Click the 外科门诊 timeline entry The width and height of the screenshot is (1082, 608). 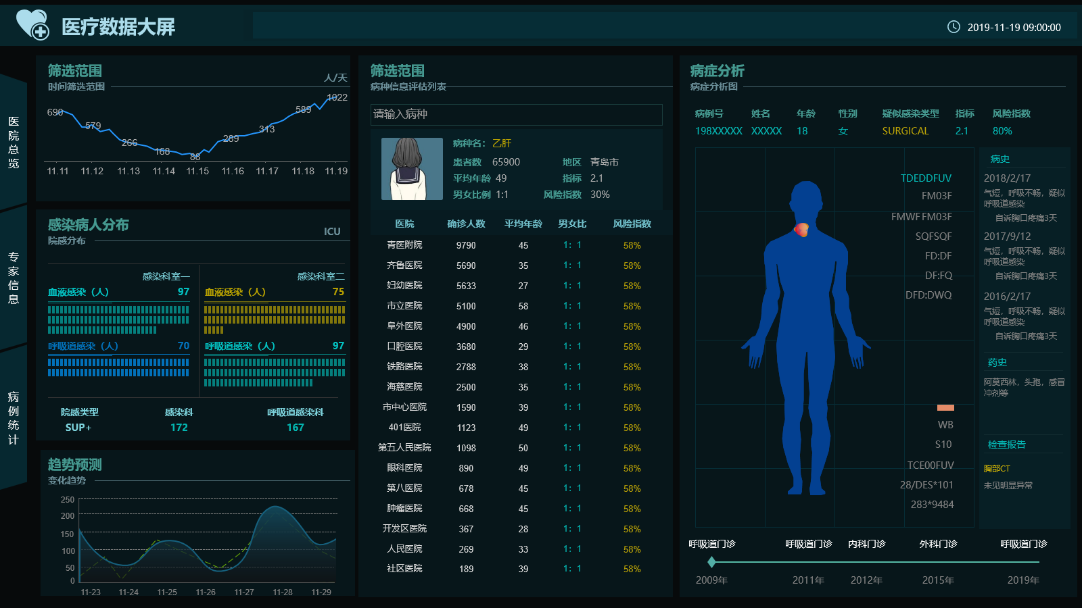click(x=938, y=544)
